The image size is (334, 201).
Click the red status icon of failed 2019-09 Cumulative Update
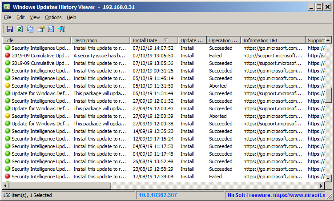coord(8,56)
